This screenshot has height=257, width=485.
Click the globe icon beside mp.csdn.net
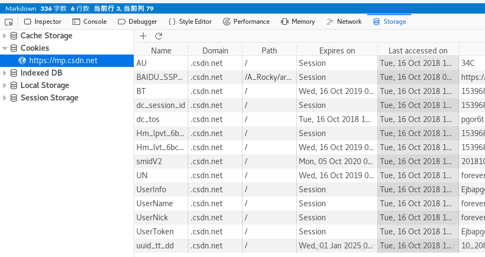[22, 60]
